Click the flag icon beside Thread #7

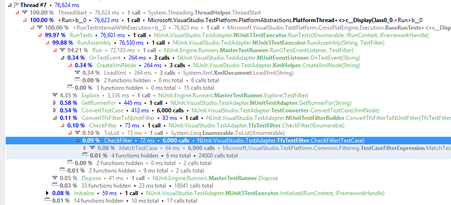pyautogui.click(x=16, y=5)
